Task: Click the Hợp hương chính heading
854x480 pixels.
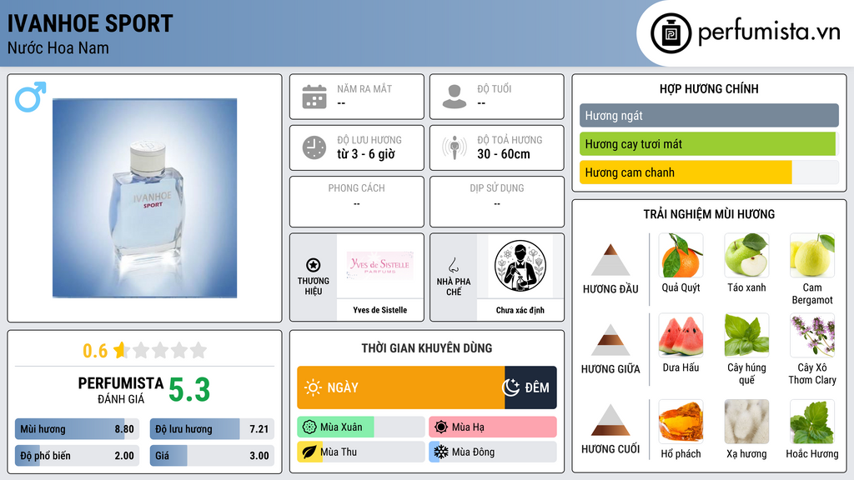Action: tap(709, 88)
